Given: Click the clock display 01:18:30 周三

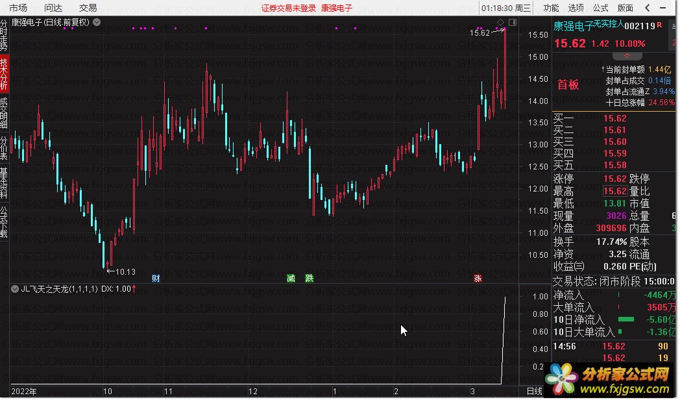Looking at the screenshot, I should (505, 8).
